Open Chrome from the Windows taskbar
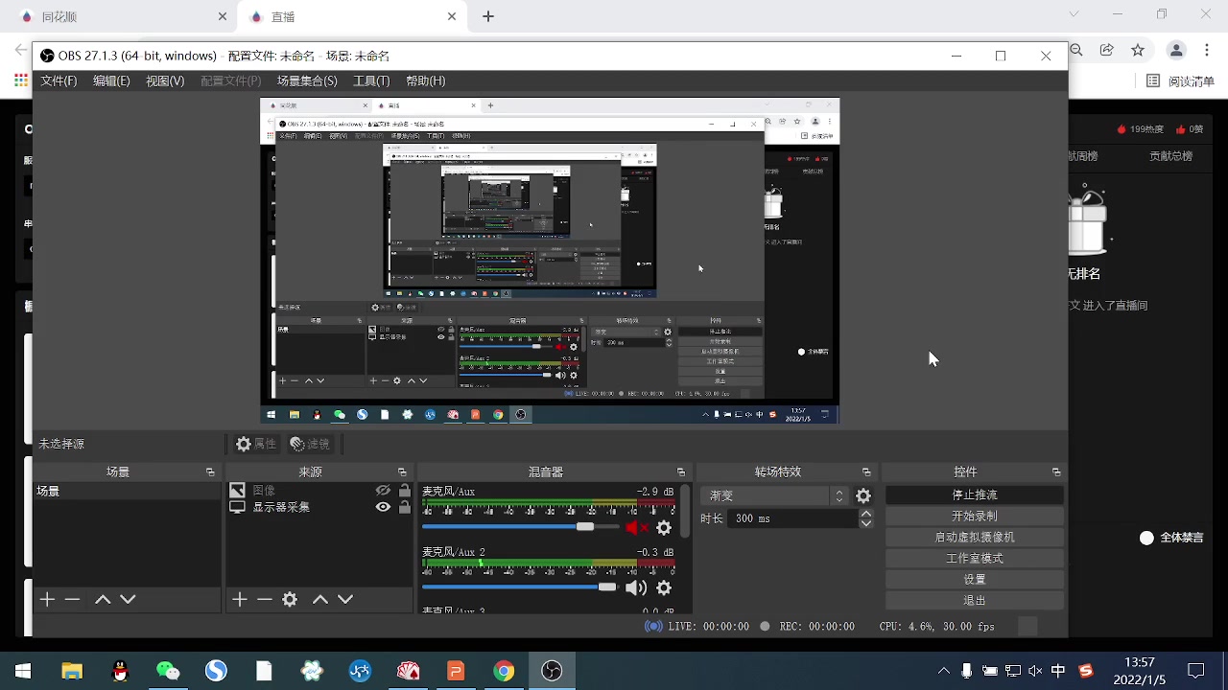Screen dimensions: 1228x690 pyautogui.click(x=504, y=671)
